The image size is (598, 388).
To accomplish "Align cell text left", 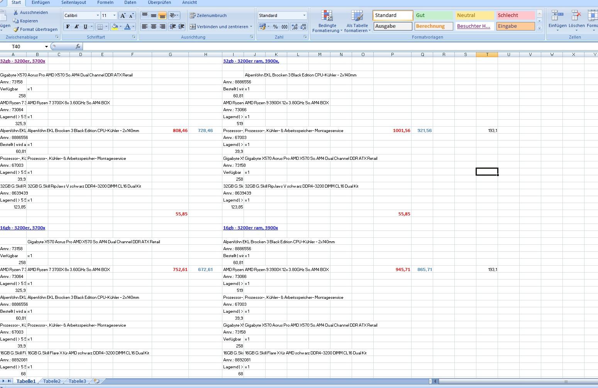I will [145, 27].
